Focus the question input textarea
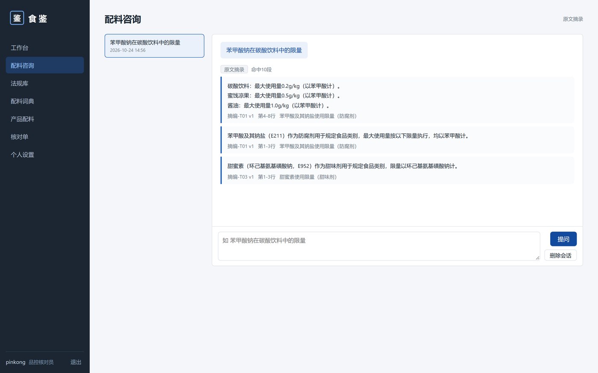The width and height of the screenshot is (598, 373). coord(379,246)
